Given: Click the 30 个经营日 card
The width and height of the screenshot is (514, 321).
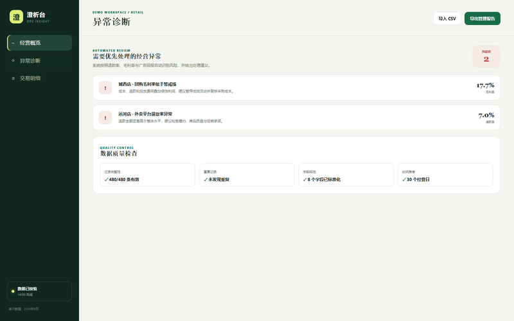Looking at the screenshot, I should (x=445, y=175).
